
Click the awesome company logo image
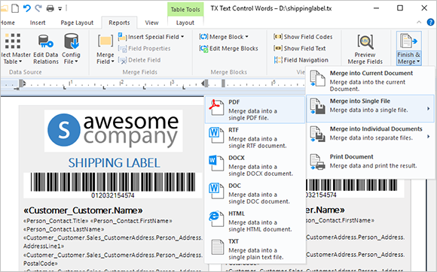pos(114,130)
